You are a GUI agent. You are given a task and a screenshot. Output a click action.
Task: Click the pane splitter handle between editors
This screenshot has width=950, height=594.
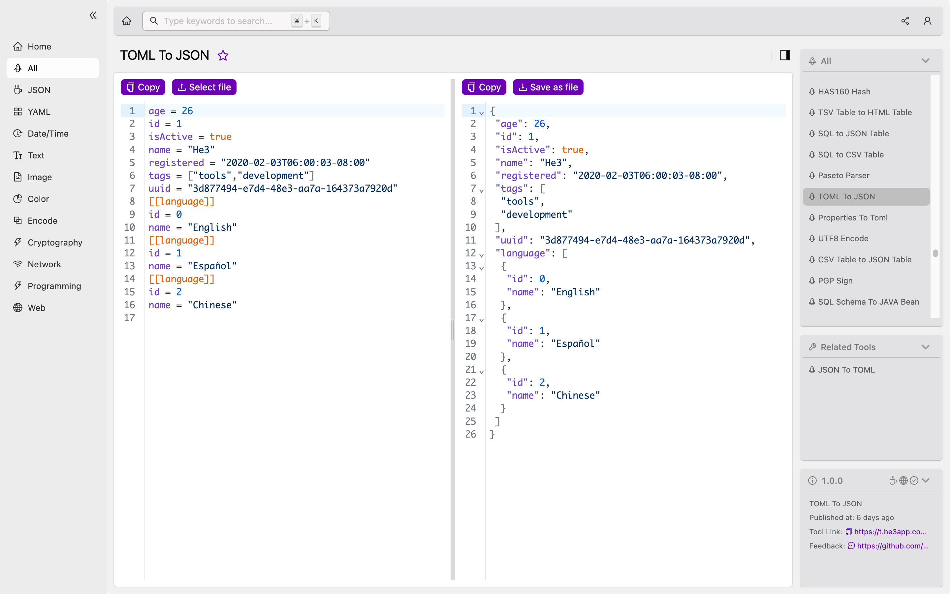(x=453, y=330)
